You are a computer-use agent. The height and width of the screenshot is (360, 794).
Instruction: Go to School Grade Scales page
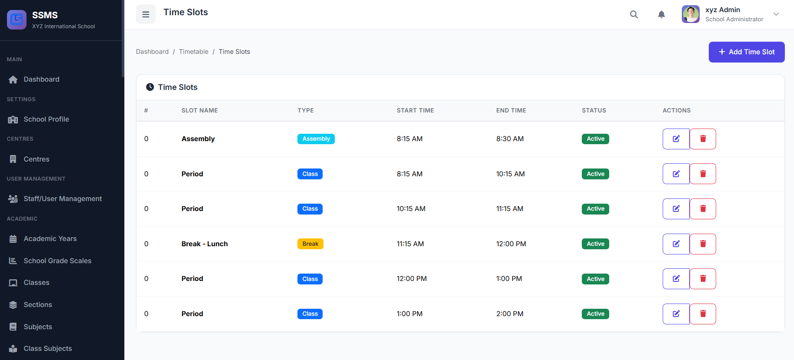(x=57, y=261)
